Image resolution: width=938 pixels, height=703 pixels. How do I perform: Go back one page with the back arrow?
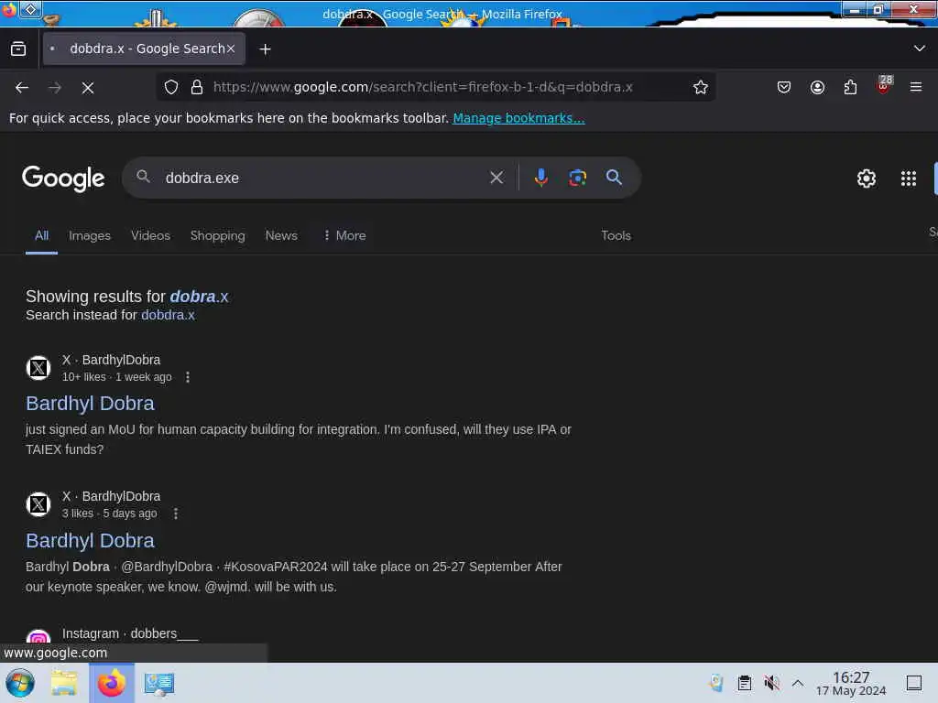tap(22, 88)
